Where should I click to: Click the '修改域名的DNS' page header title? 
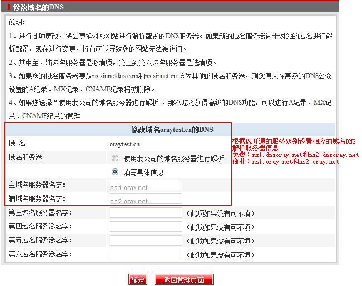(x=38, y=7)
